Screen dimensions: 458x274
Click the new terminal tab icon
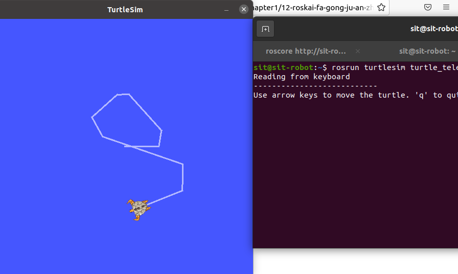[x=265, y=29]
